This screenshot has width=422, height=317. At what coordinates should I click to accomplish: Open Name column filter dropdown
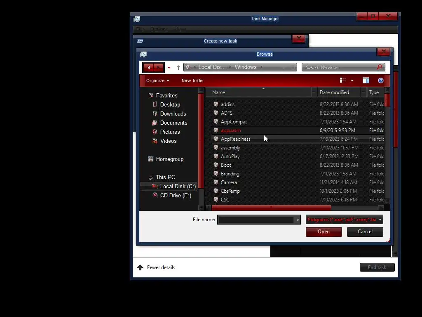(314, 92)
